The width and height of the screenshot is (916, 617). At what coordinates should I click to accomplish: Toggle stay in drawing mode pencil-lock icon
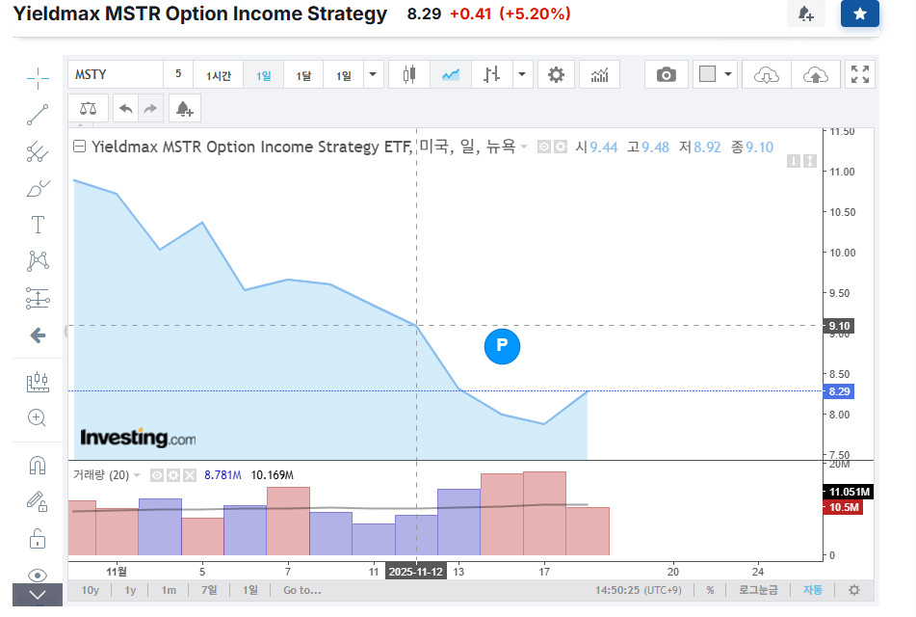click(38, 501)
